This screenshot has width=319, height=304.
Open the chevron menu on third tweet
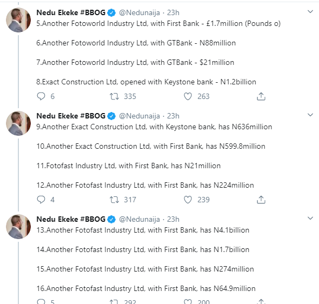(x=310, y=219)
